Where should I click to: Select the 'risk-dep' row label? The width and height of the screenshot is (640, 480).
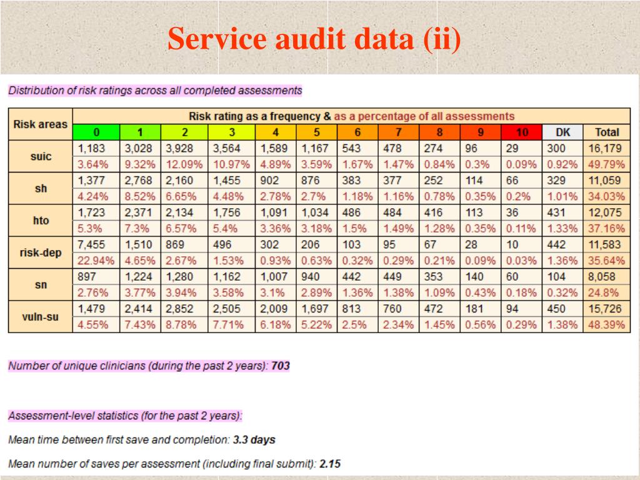pyautogui.click(x=41, y=252)
